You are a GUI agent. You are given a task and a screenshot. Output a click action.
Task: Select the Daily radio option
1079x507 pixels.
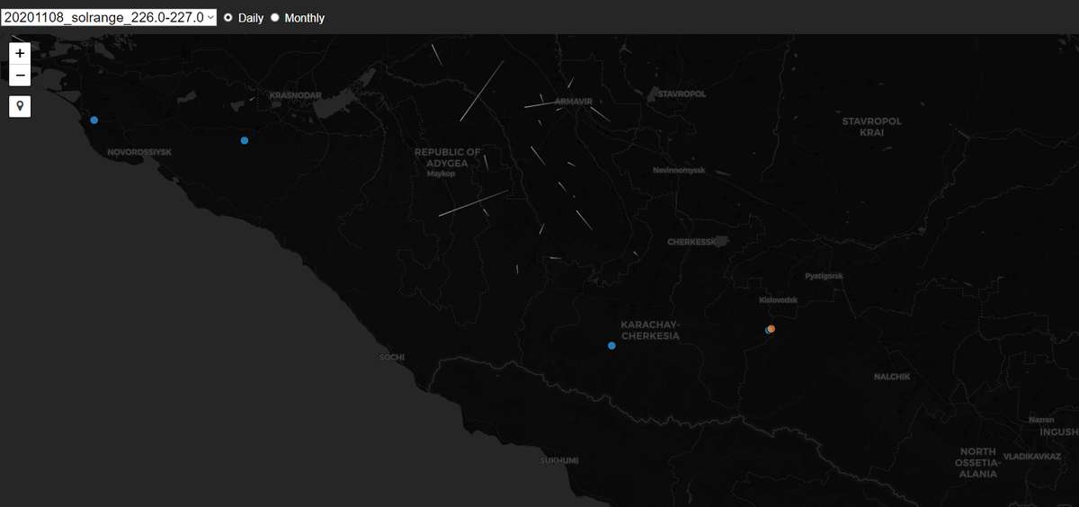(228, 17)
